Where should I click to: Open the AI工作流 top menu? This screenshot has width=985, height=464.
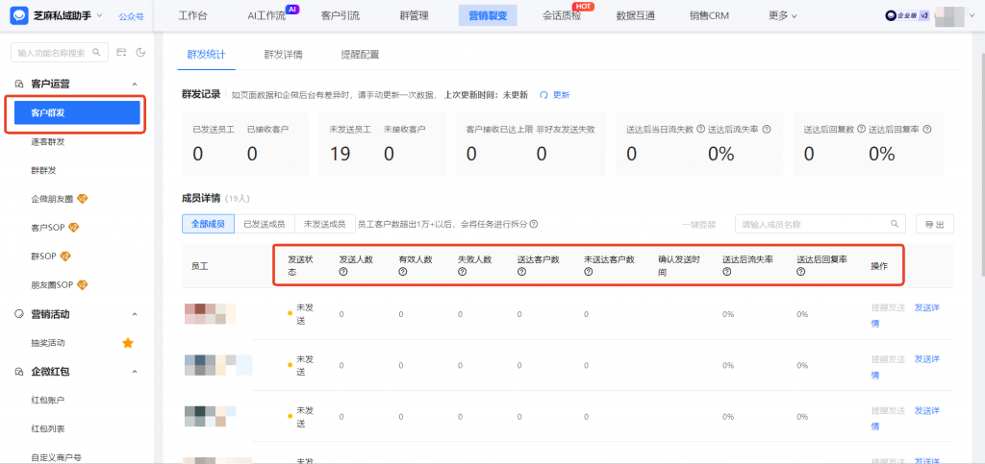(266, 16)
